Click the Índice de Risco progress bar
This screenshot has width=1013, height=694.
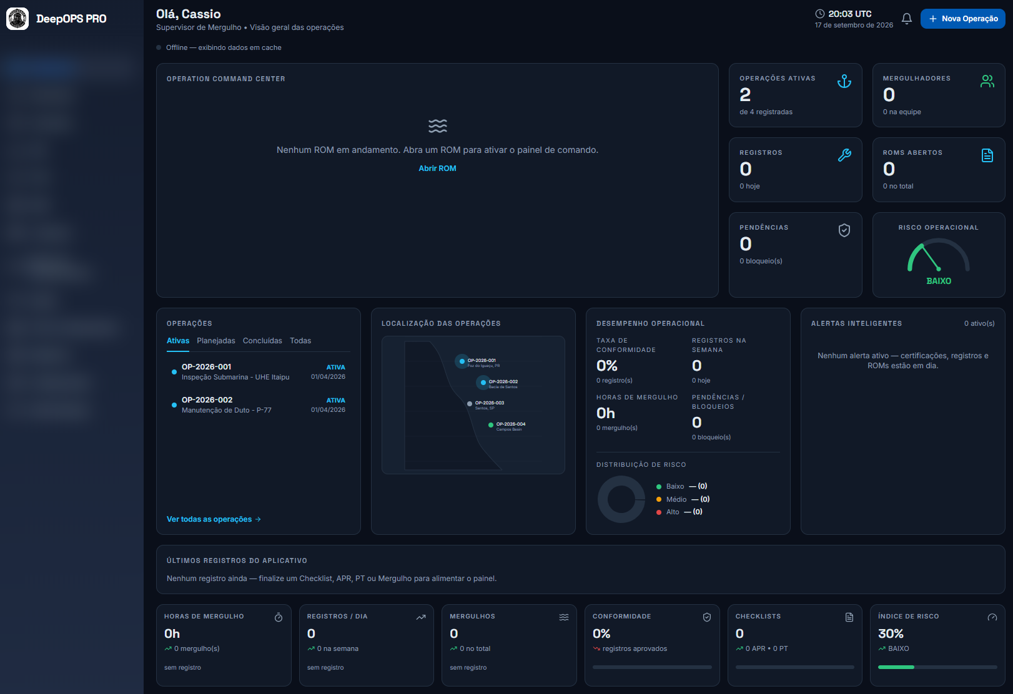pyautogui.click(x=937, y=667)
